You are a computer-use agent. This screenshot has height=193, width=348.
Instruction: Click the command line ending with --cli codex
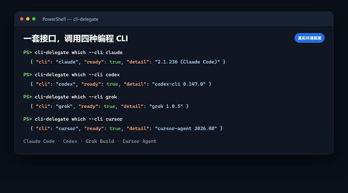point(72,75)
